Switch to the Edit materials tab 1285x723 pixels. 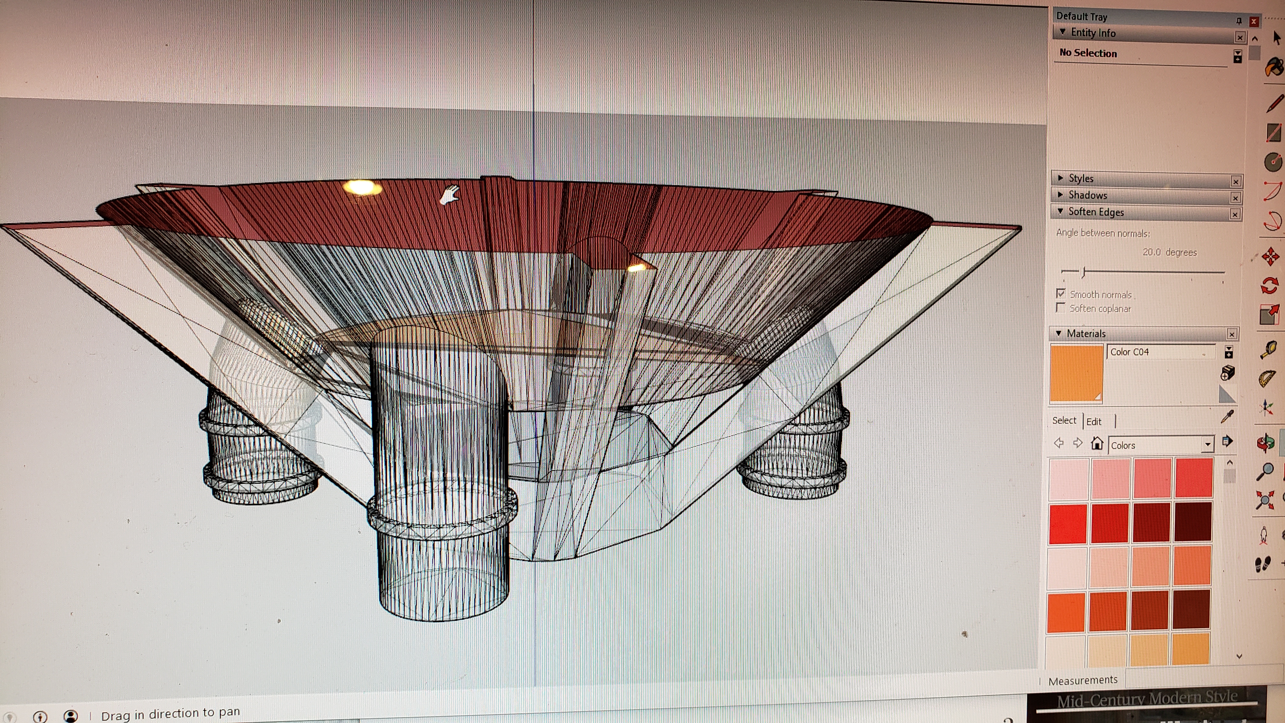1094,422
